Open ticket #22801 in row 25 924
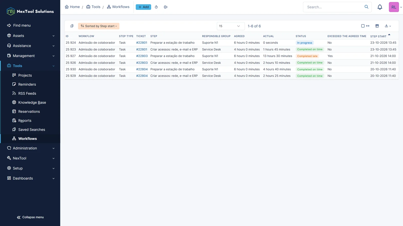 pos(142,43)
